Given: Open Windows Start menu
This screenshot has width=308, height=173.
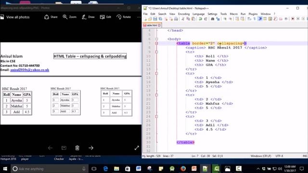Looking at the screenshot, I should tap(5, 169).
